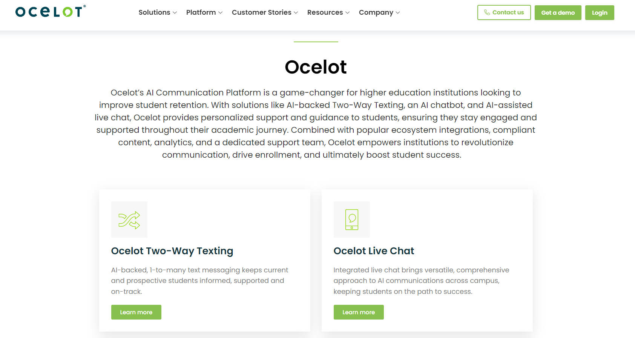Click Learn more under Ocelot Two-Way Texting
The width and height of the screenshot is (635, 338).
(x=136, y=312)
